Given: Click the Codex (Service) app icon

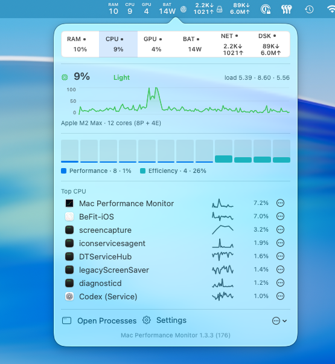Looking at the screenshot, I should 69,296.
